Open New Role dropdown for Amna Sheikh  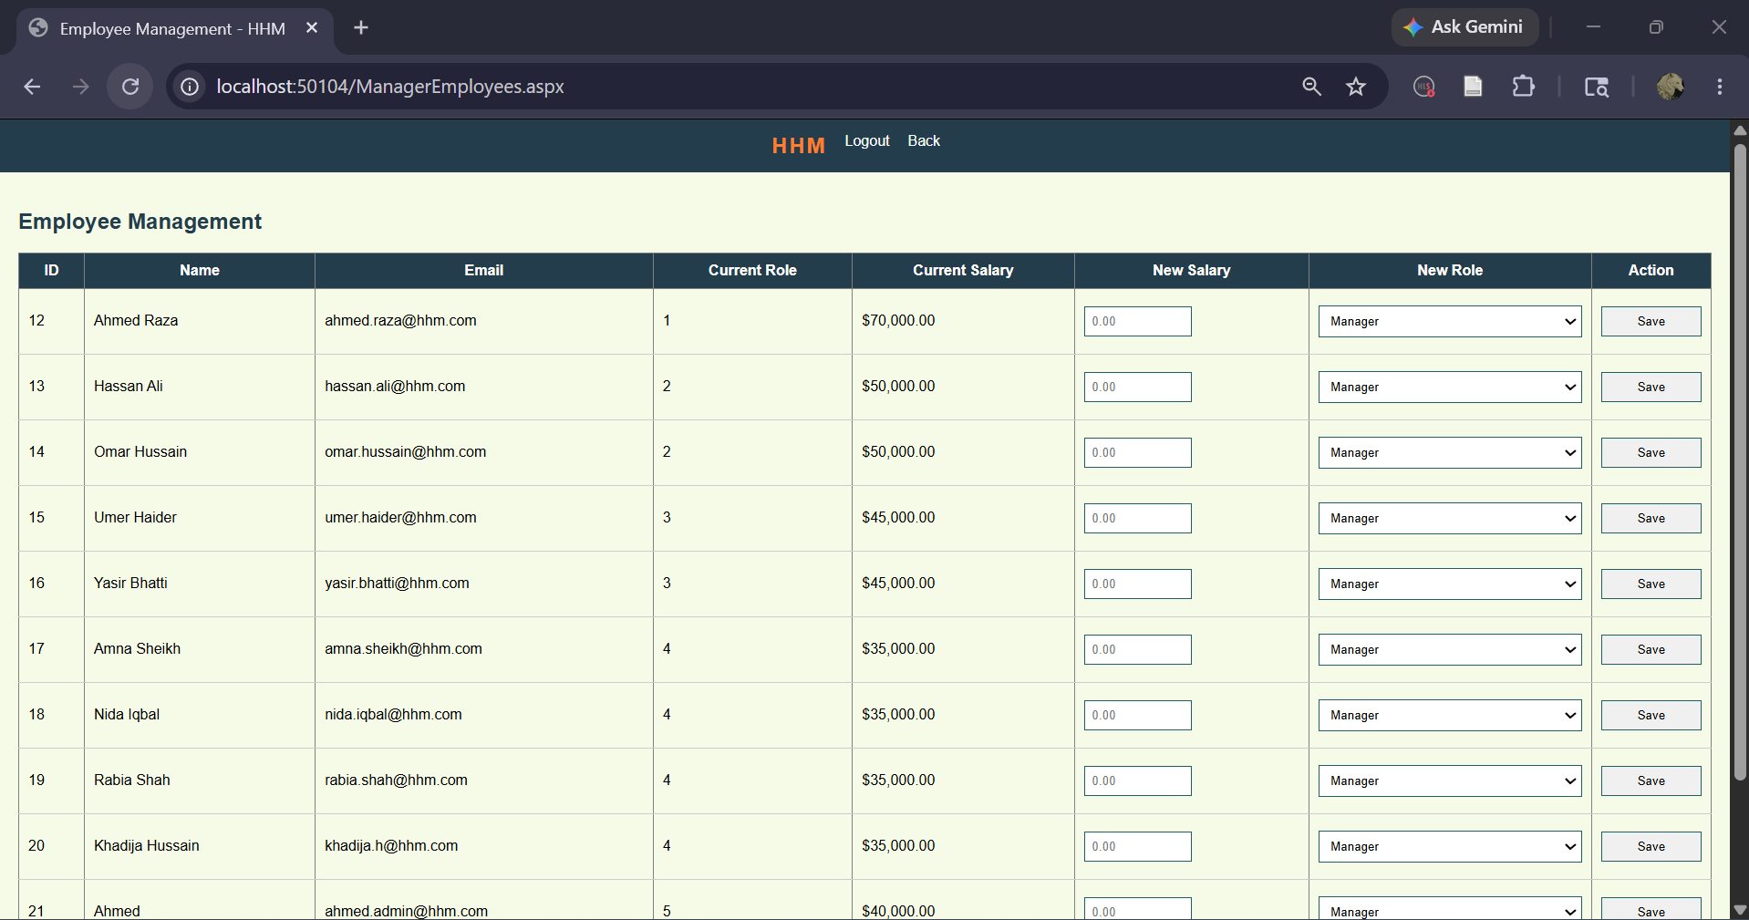click(1450, 649)
